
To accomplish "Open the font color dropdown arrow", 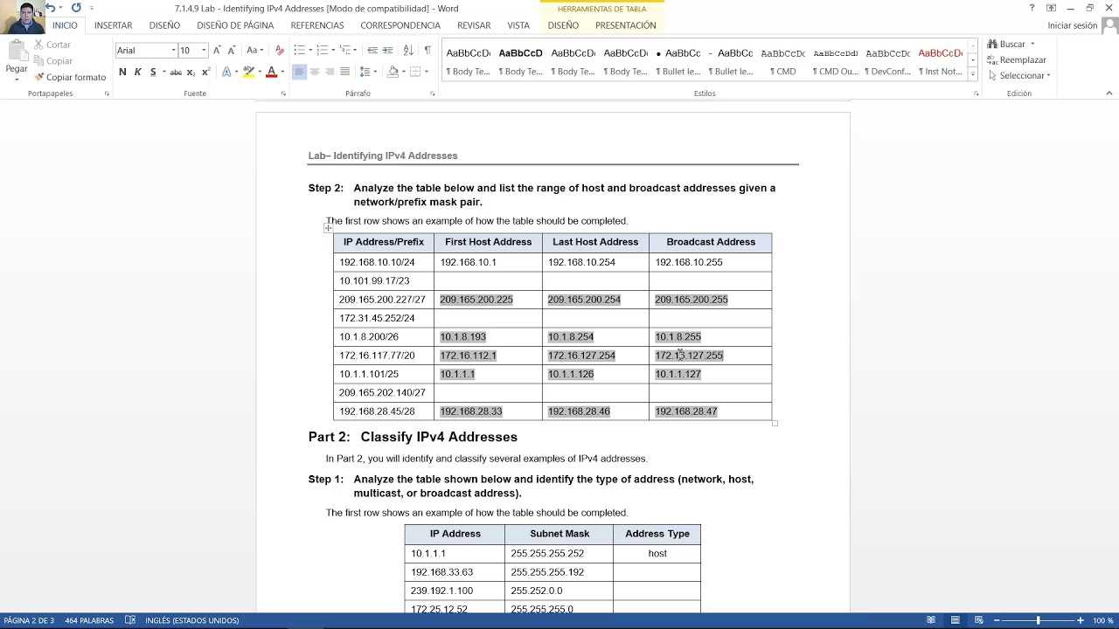I will [282, 72].
